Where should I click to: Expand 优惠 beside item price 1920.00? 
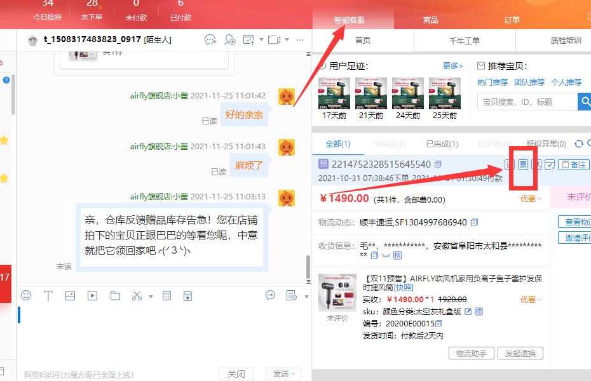[531, 300]
